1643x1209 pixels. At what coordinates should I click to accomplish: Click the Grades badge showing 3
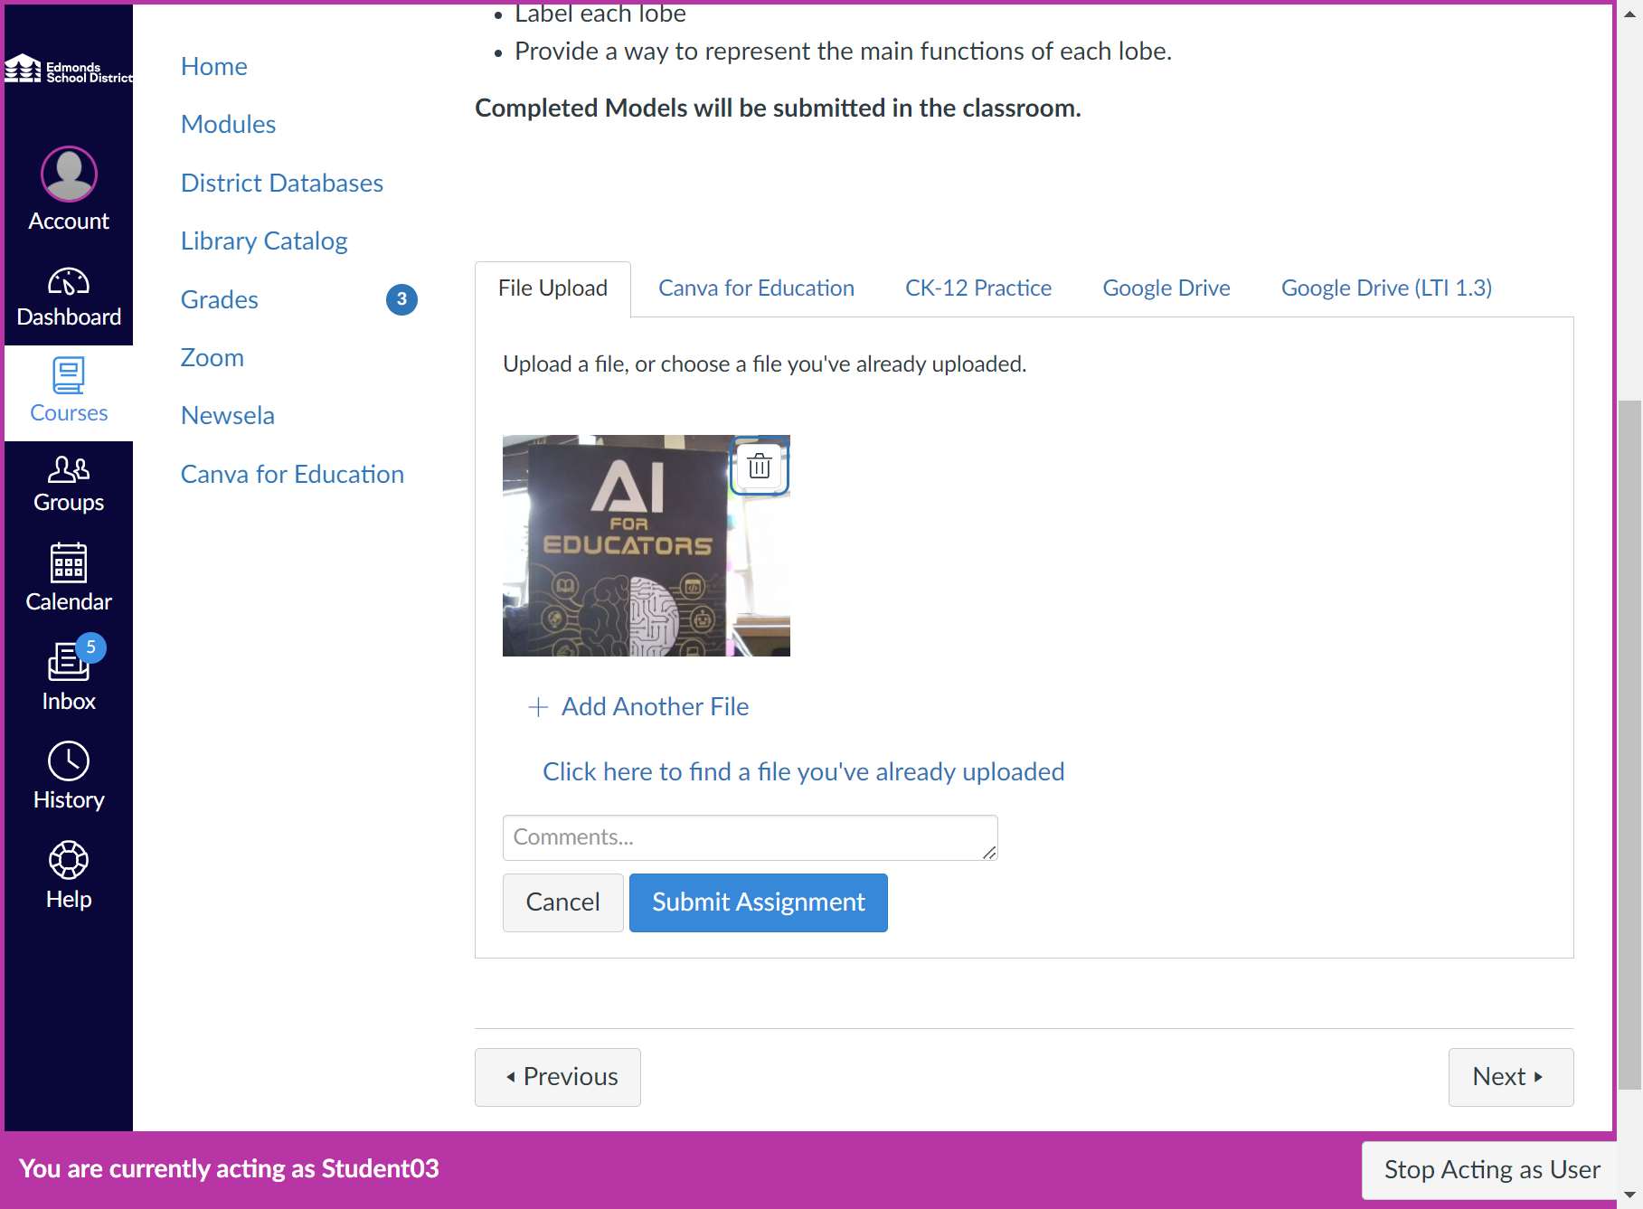tap(401, 299)
